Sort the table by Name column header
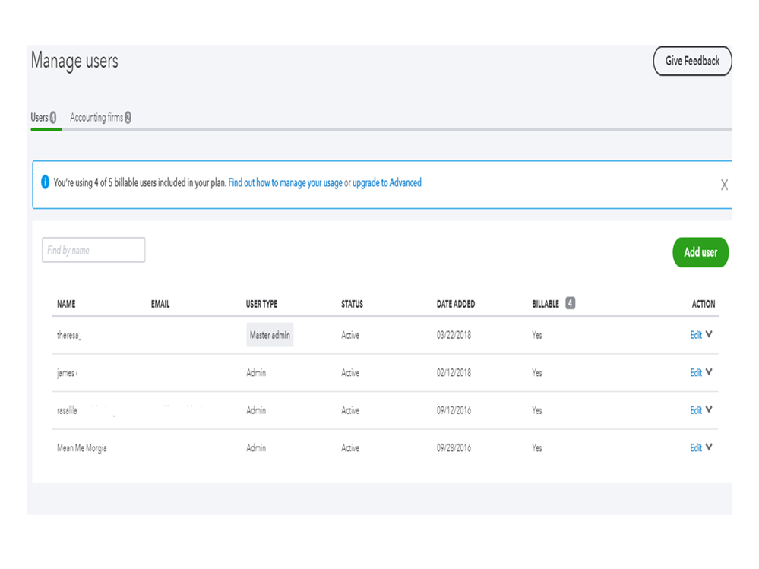Viewport: 759px width, 569px height. pyautogui.click(x=66, y=304)
